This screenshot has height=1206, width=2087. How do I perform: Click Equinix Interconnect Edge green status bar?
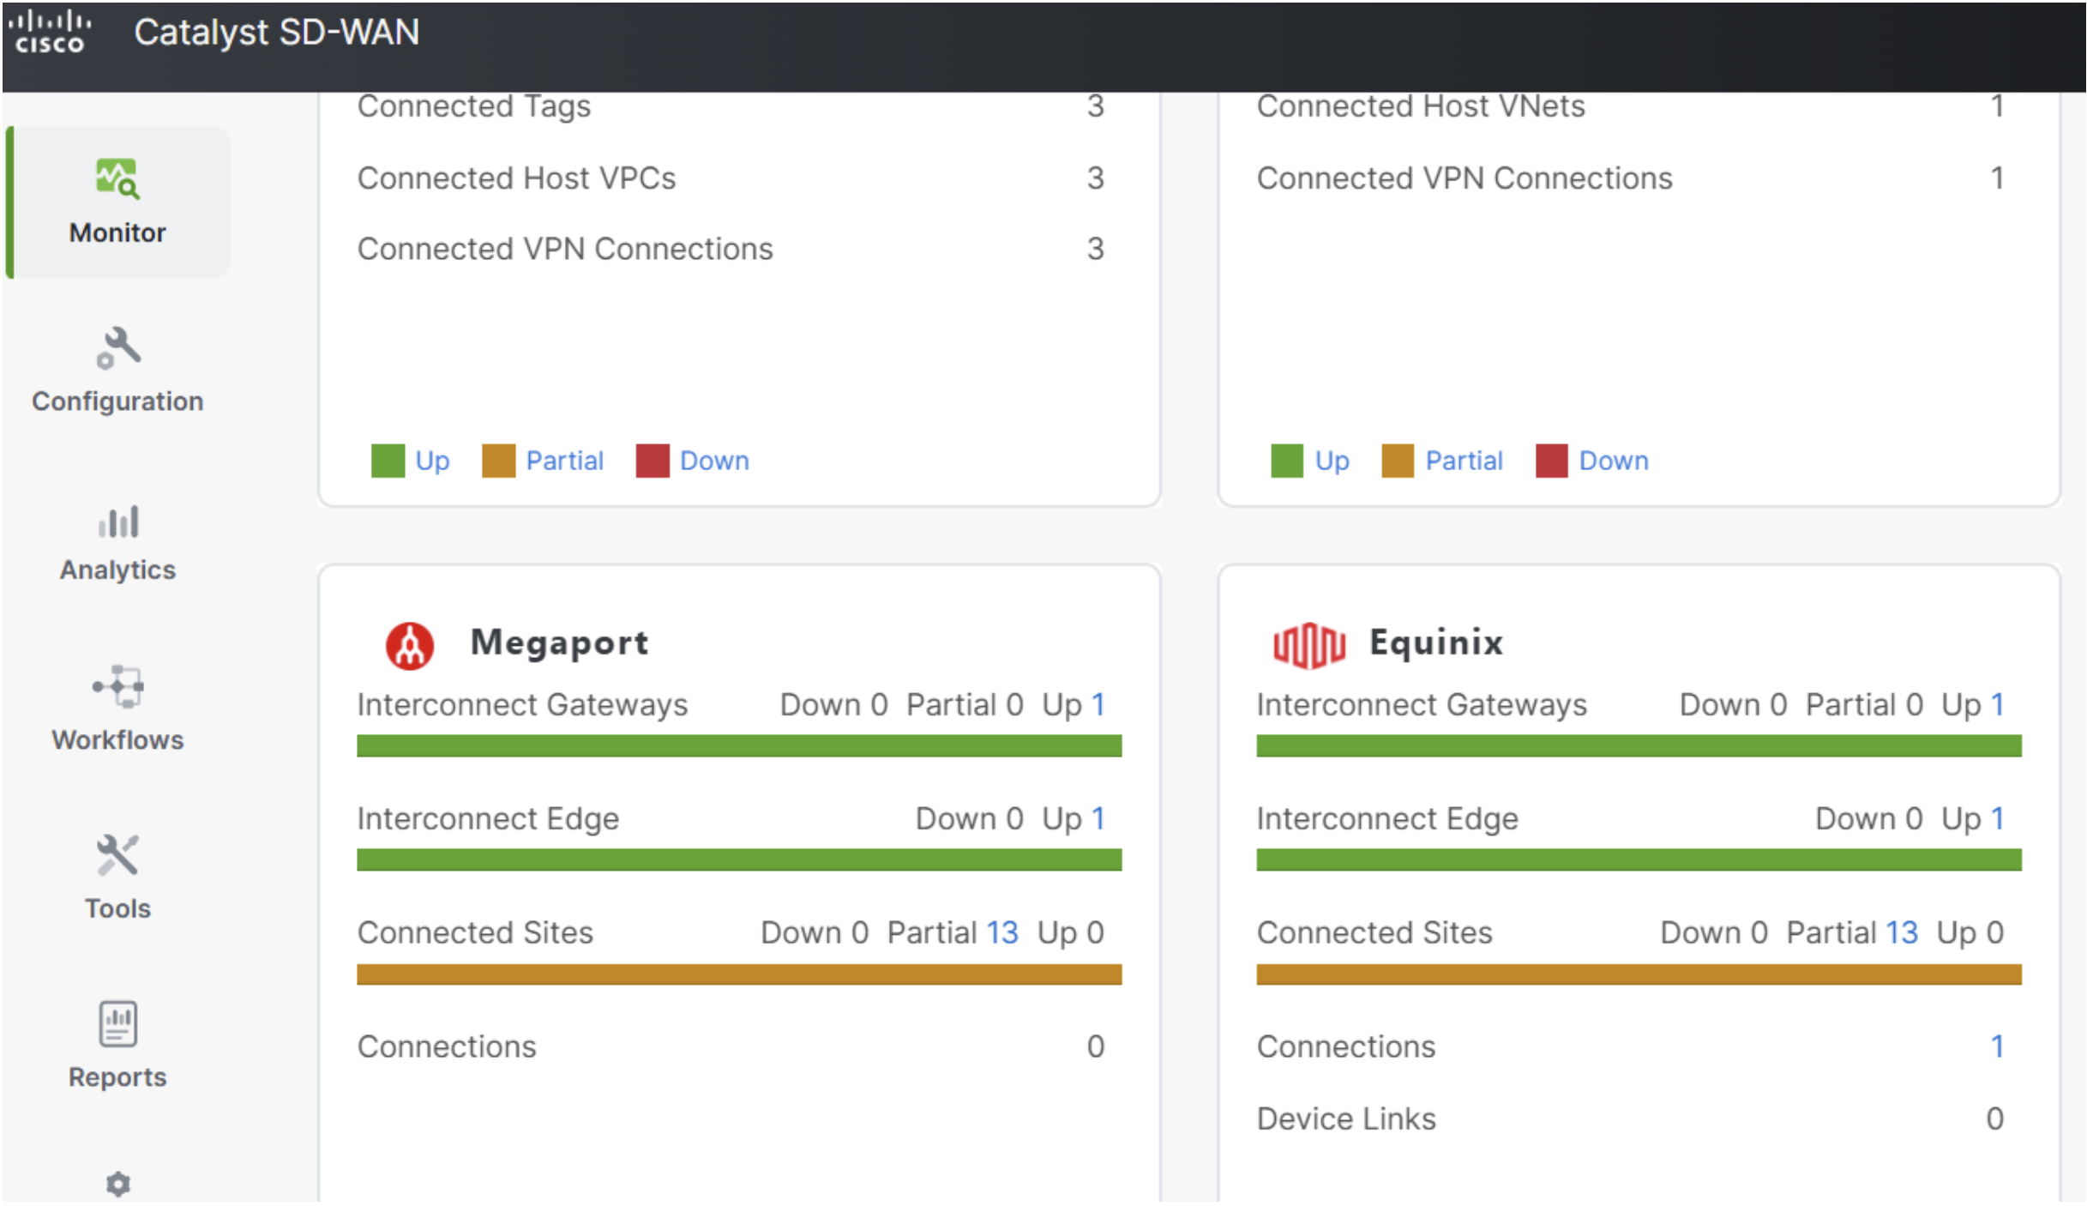coord(1639,860)
